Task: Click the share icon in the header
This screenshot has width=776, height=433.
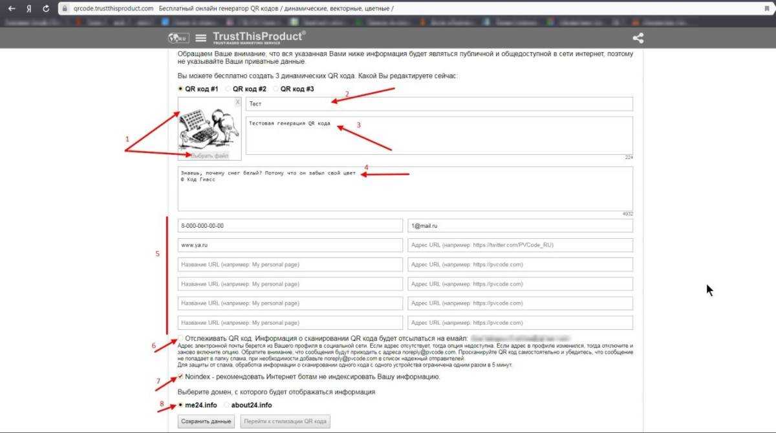Action: 638,38
